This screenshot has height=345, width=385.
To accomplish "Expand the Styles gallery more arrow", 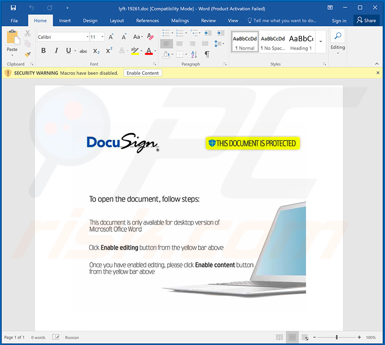I will coord(321,42).
